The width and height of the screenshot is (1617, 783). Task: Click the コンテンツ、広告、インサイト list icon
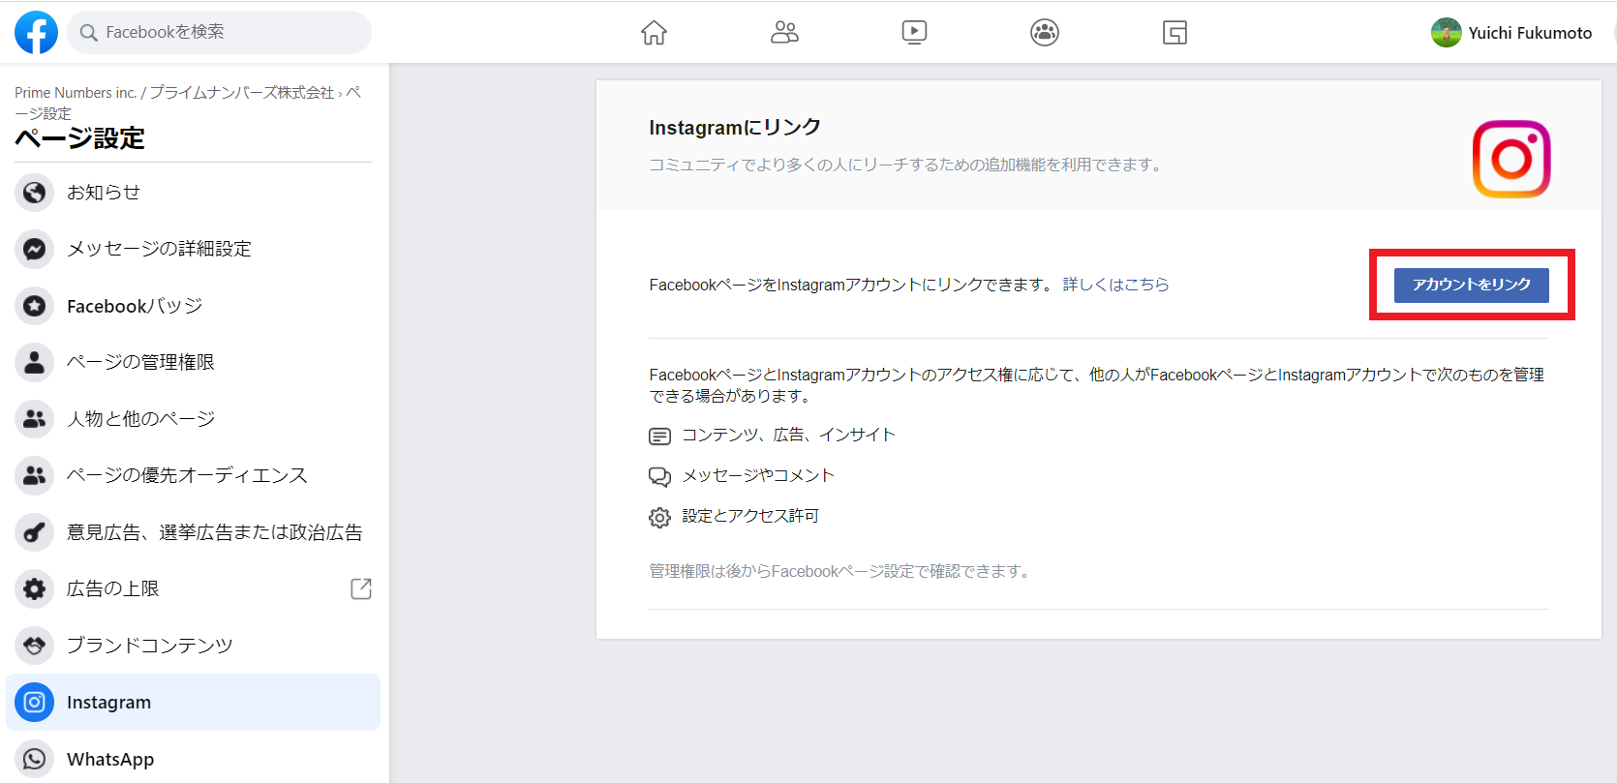[x=659, y=437]
